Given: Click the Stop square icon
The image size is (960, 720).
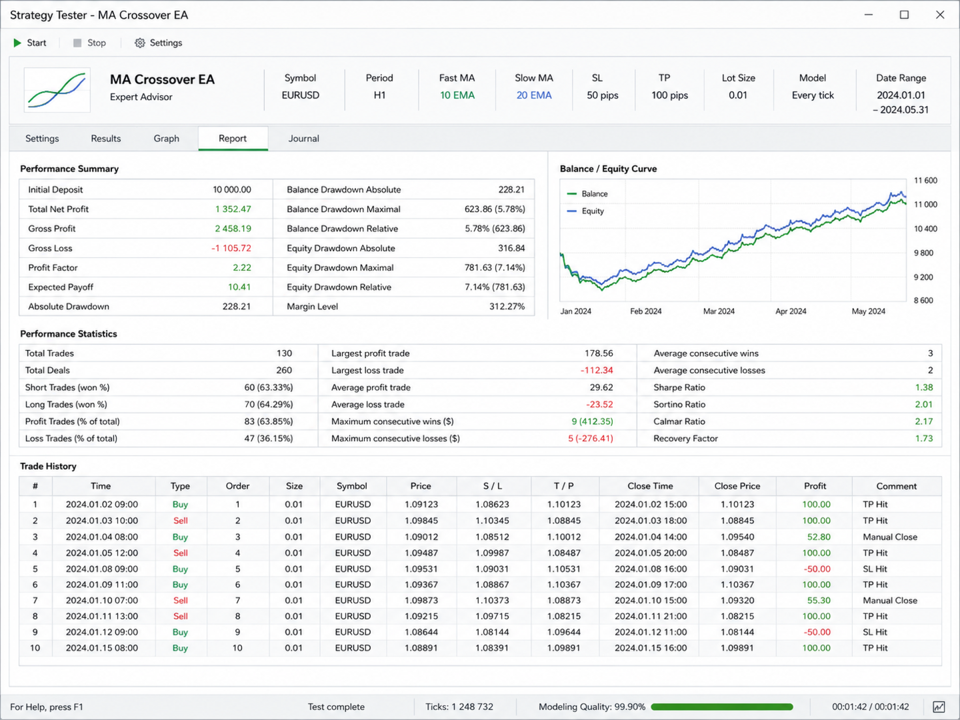Looking at the screenshot, I should tap(77, 43).
